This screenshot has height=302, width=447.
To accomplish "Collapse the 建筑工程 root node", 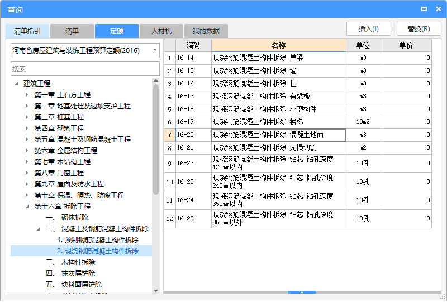I will click(x=16, y=84).
